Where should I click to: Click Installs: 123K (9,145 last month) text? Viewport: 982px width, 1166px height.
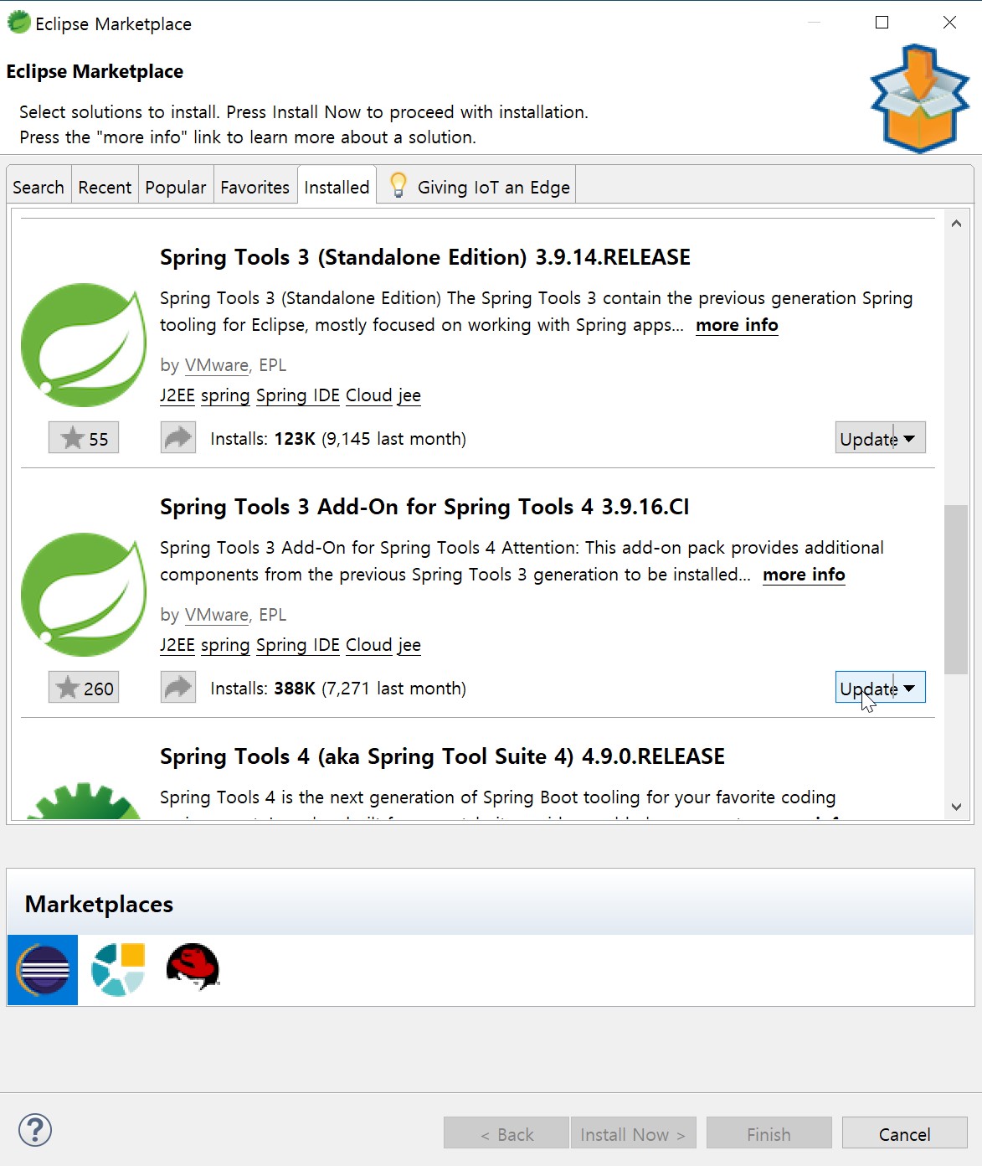(338, 438)
